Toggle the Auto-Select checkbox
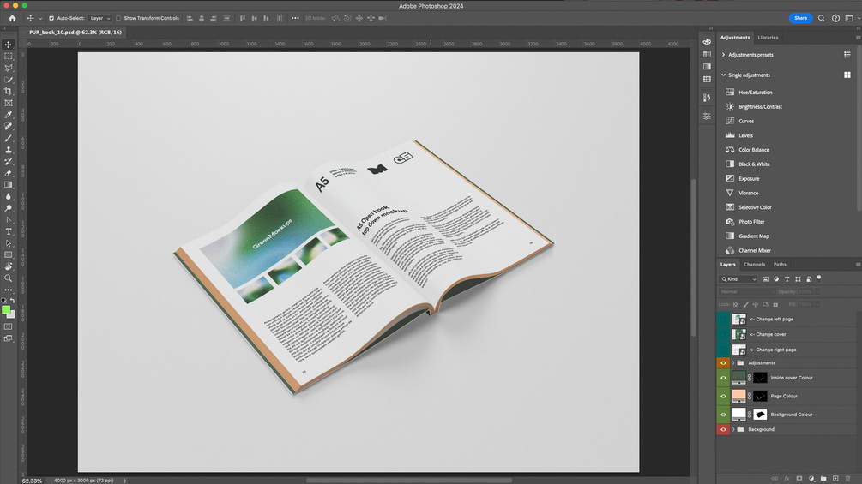 point(51,18)
